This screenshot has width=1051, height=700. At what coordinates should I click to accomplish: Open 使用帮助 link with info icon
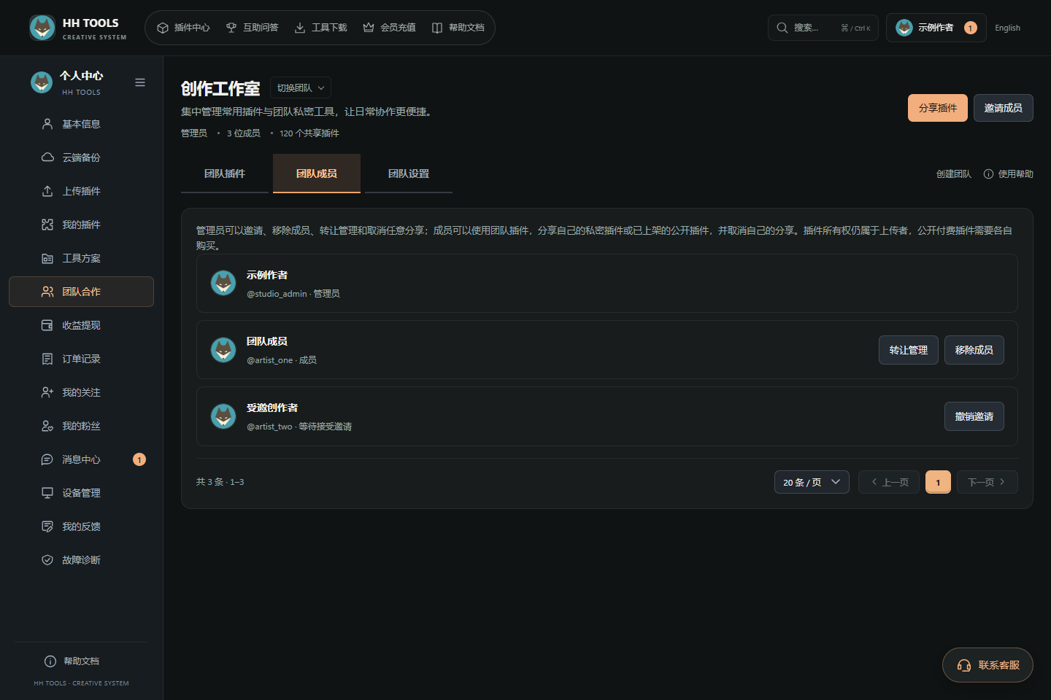click(1009, 174)
